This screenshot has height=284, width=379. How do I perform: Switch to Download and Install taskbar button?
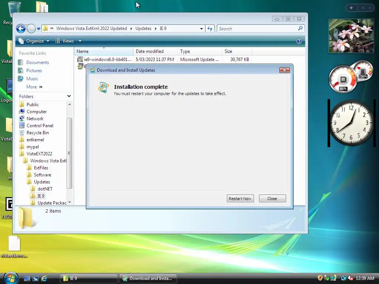point(148,278)
